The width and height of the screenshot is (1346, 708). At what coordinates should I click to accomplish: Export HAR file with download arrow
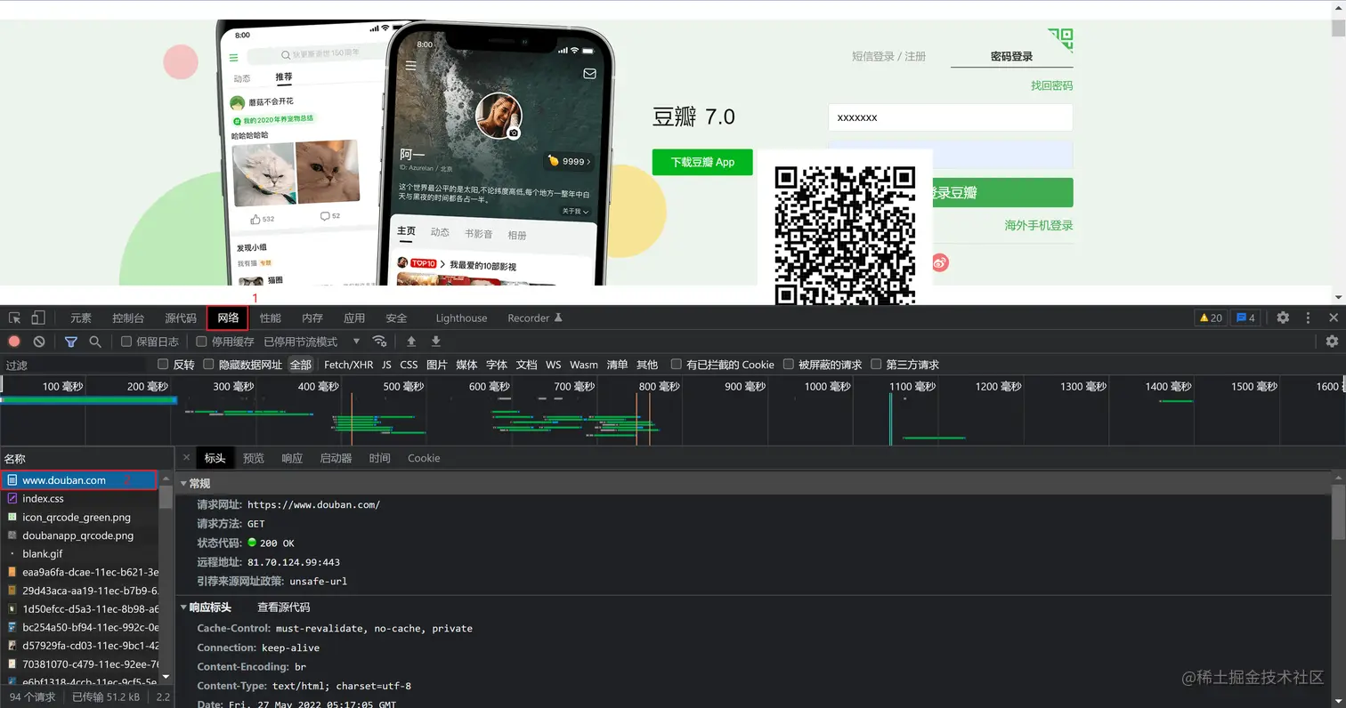436,342
